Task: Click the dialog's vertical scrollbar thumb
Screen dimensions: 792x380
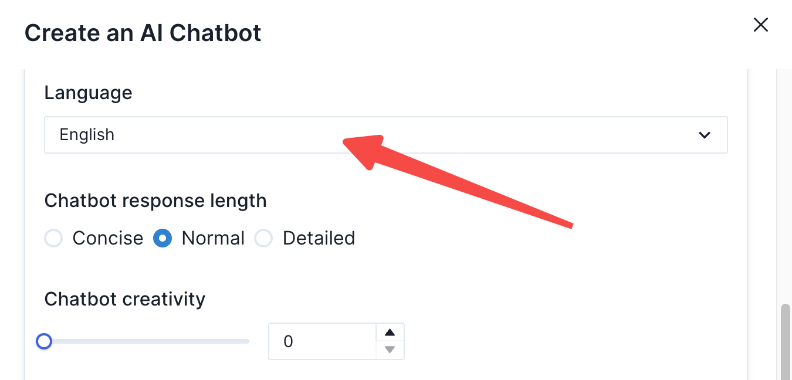Action: tap(785, 340)
